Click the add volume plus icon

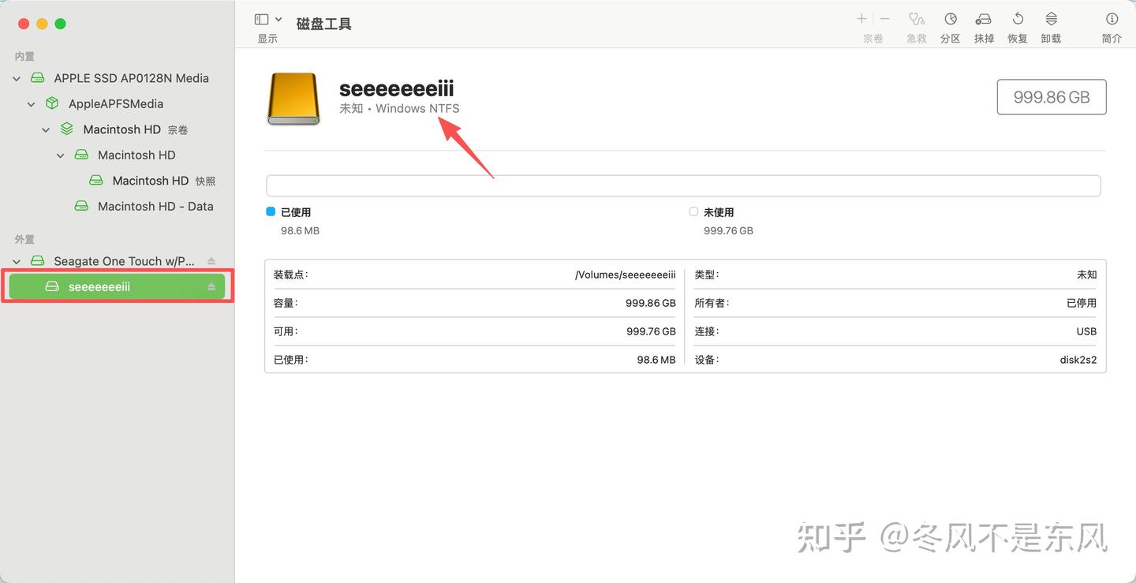[861, 19]
